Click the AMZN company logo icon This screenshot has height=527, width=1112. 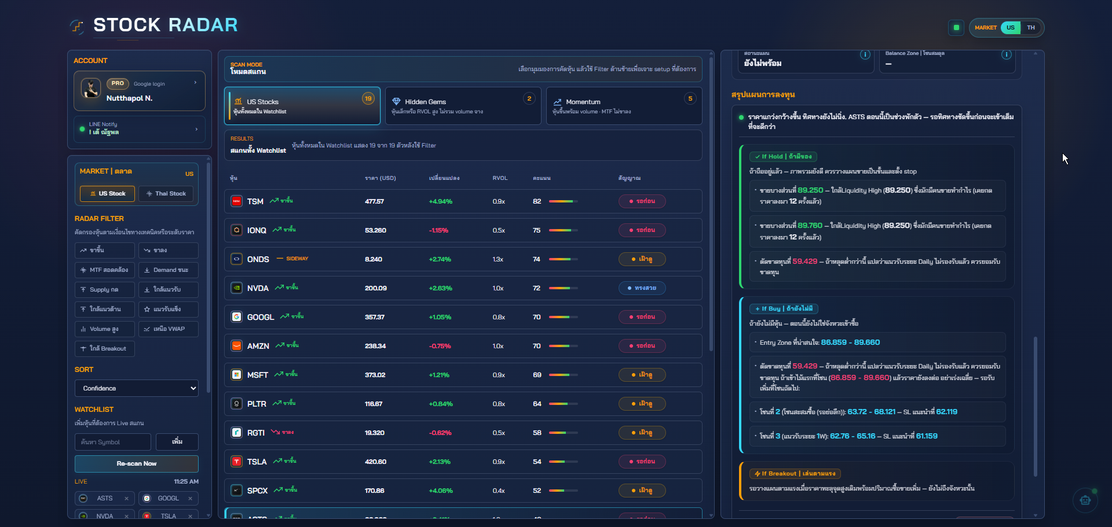click(x=236, y=346)
